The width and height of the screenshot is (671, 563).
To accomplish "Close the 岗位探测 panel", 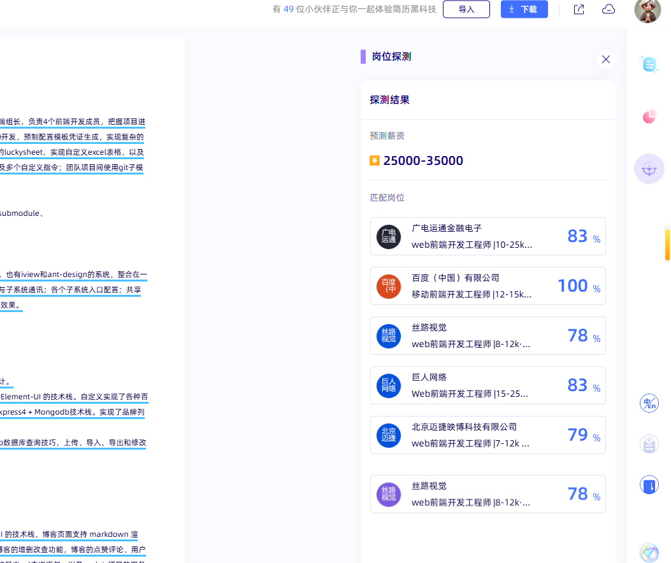I will (605, 59).
